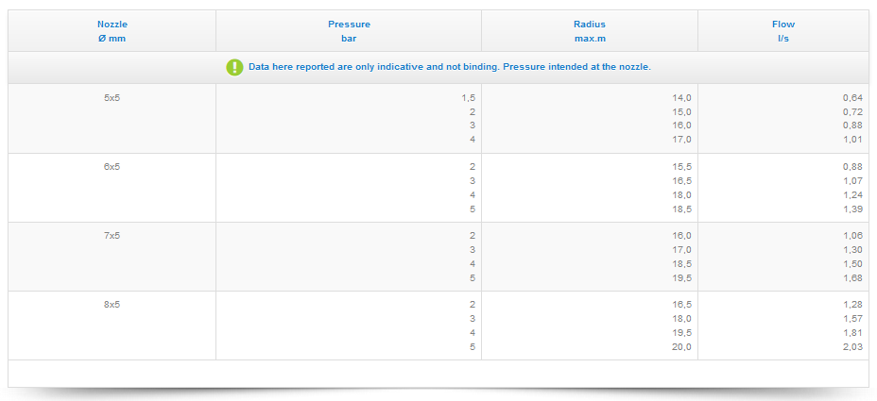This screenshot has height=401, width=877.
Task: Click the 0,64 flow value
Action: 852,97
